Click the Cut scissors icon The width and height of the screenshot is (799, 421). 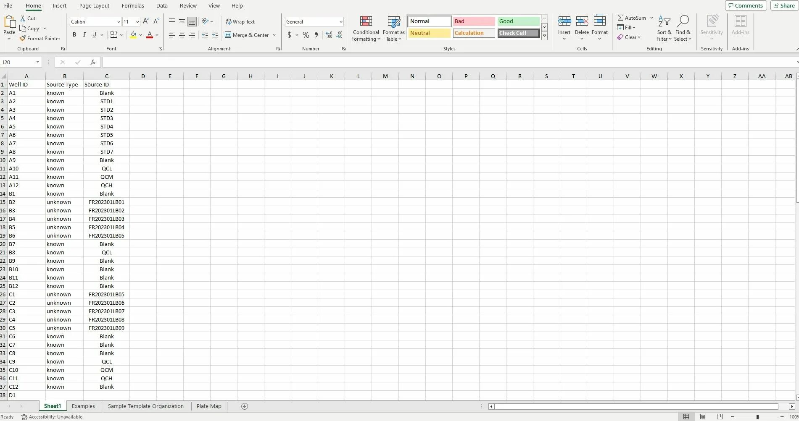tap(23, 18)
